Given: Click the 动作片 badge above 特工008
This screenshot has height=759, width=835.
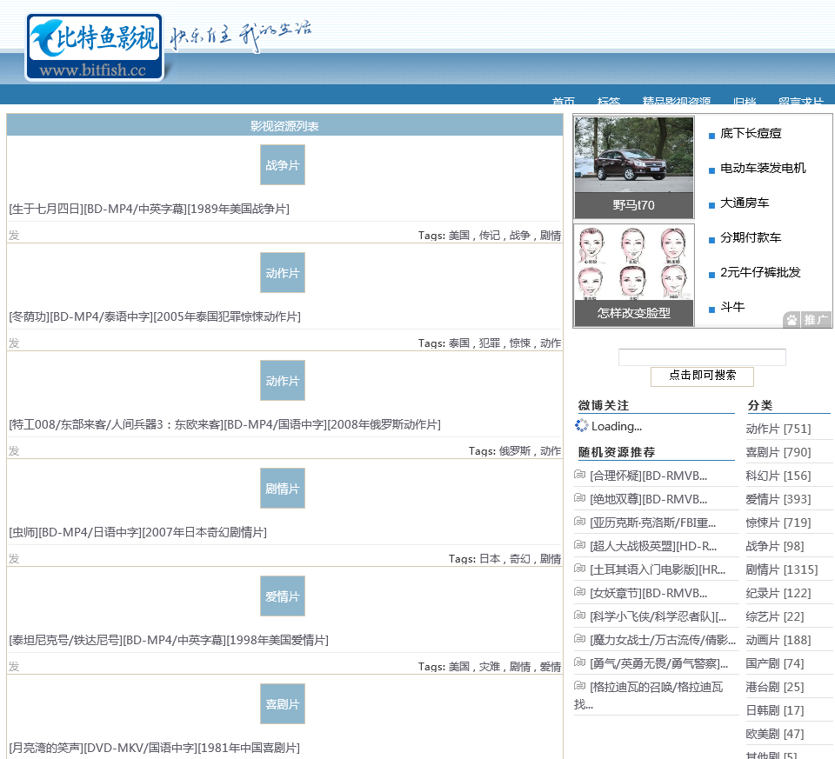Looking at the screenshot, I should 282,381.
